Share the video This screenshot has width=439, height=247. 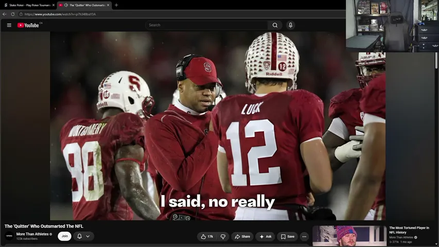tap(242, 237)
